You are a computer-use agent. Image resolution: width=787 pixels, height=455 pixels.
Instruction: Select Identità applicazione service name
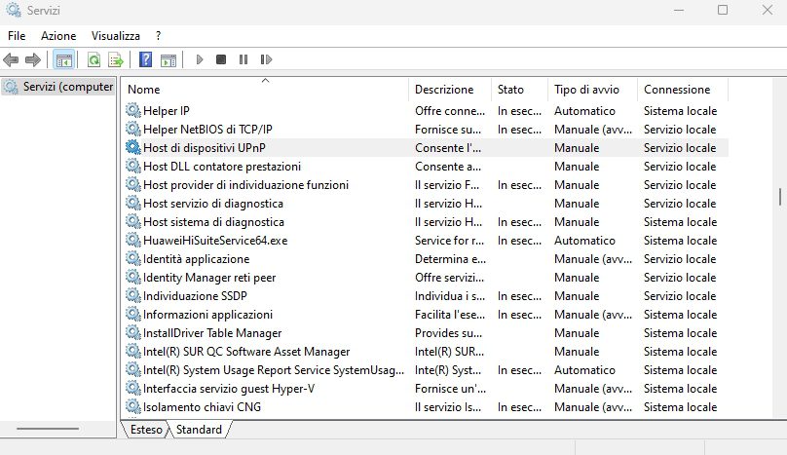click(x=196, y=259)
